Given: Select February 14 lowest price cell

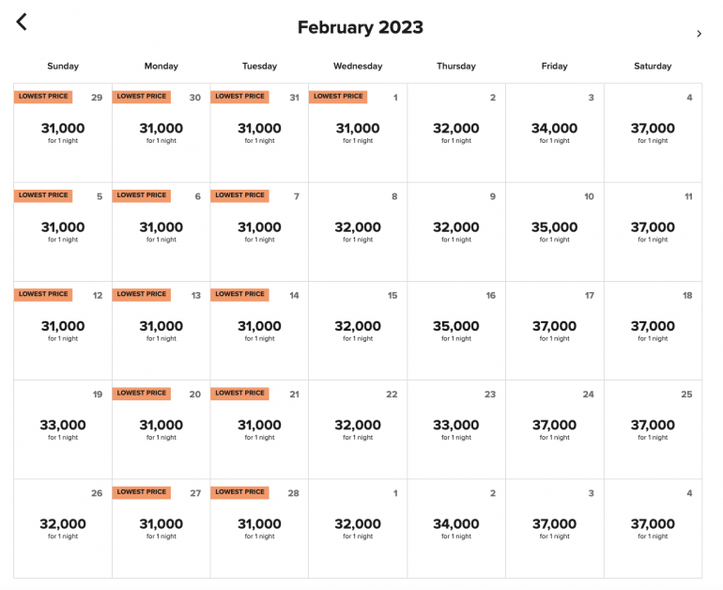Looking at the screenshot, I should click(259, 331).
